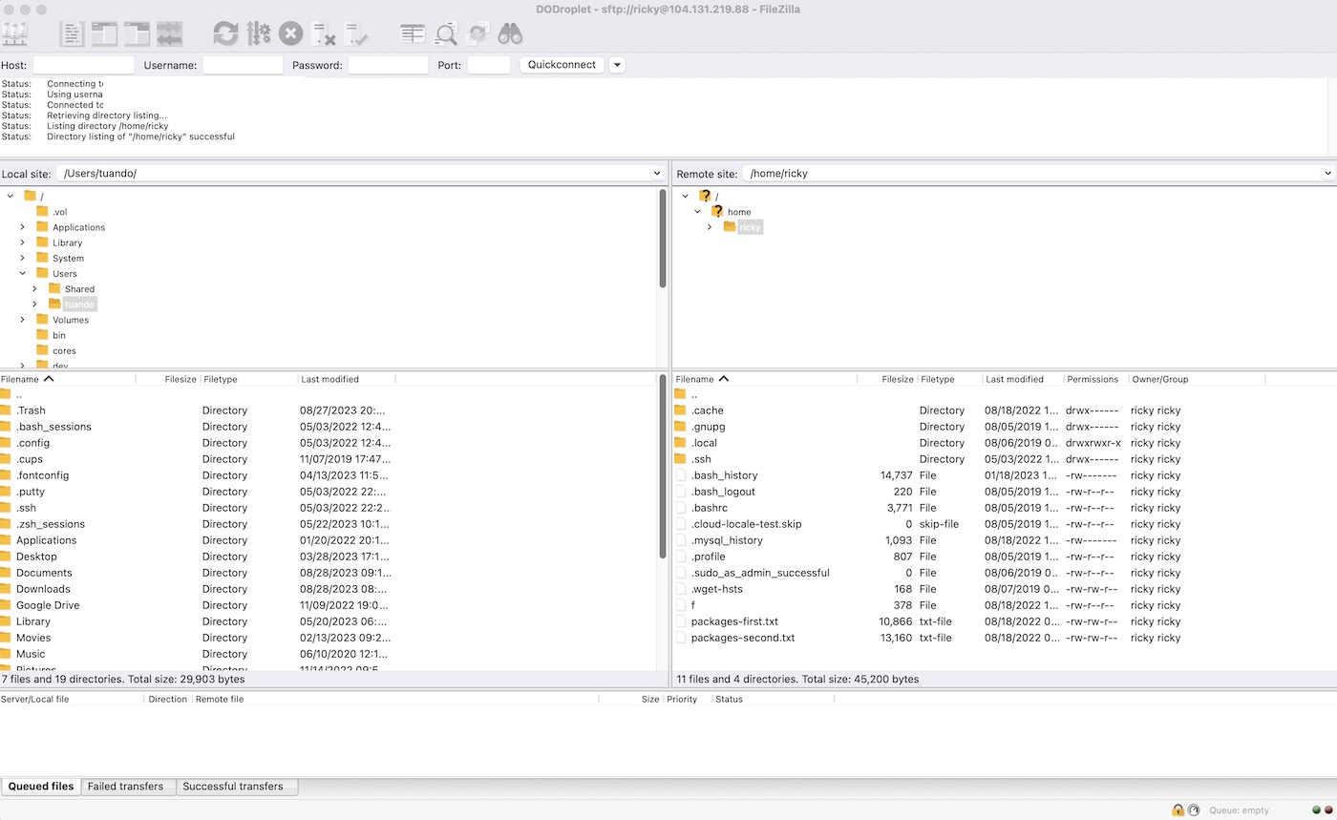Image resolution: width=1337 pixels, height=820 pixels.
Task: Open the directory listing filters icon
Action: 413,34
